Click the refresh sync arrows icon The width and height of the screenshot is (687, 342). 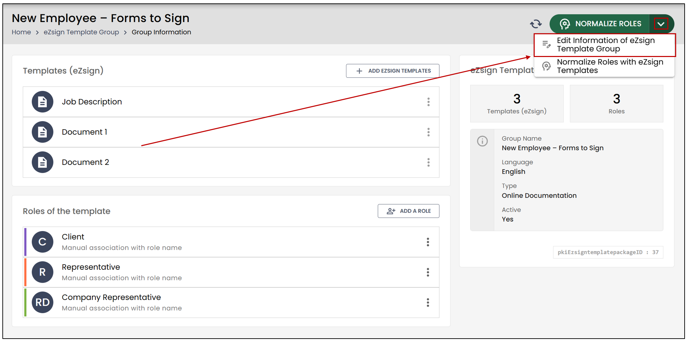pos(536,24)
